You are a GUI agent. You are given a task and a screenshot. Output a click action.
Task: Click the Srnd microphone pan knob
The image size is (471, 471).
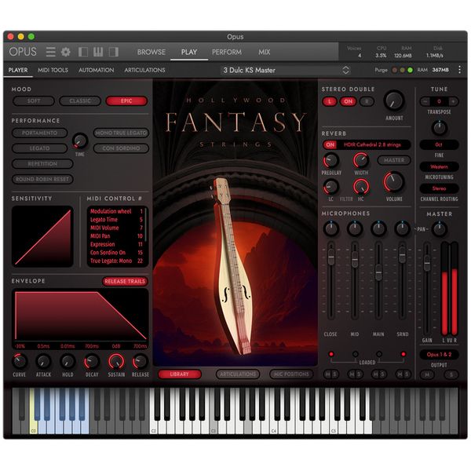402,228
